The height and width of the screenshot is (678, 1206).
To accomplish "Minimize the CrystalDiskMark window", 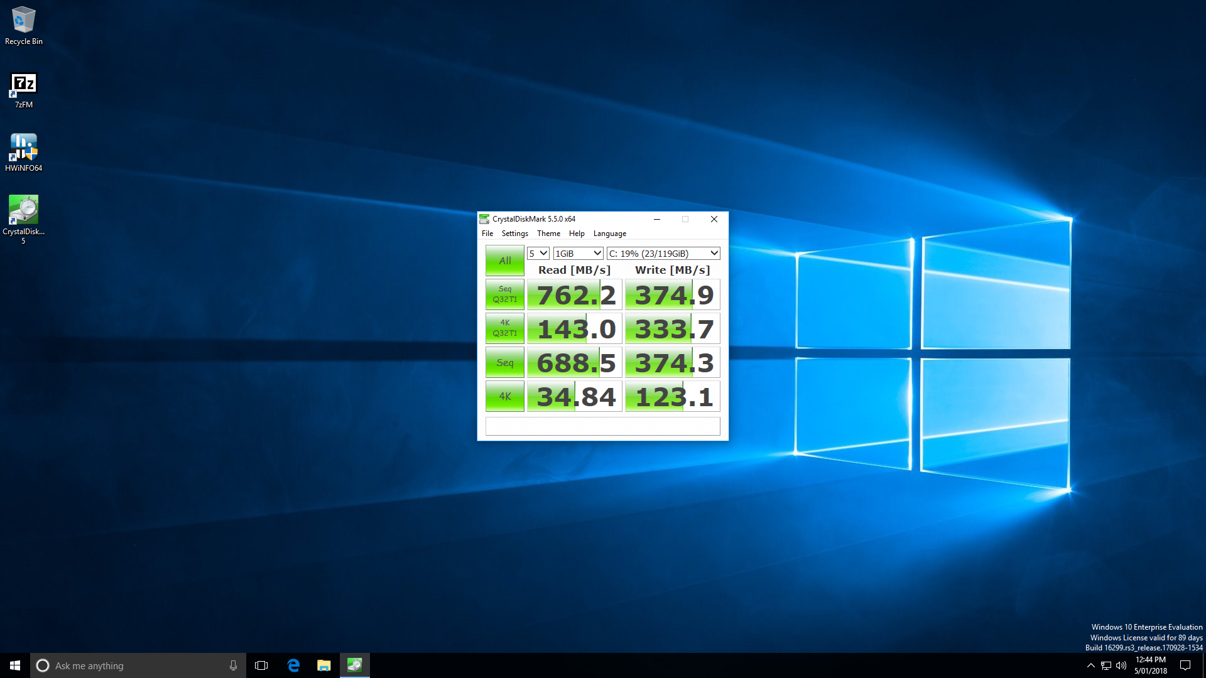I will point(657,219).
